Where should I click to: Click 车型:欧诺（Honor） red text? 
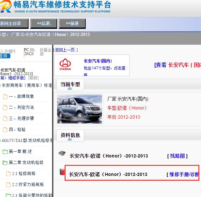pos(127,108)
